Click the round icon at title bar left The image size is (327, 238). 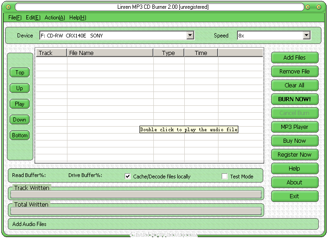[x=8, y=7]
